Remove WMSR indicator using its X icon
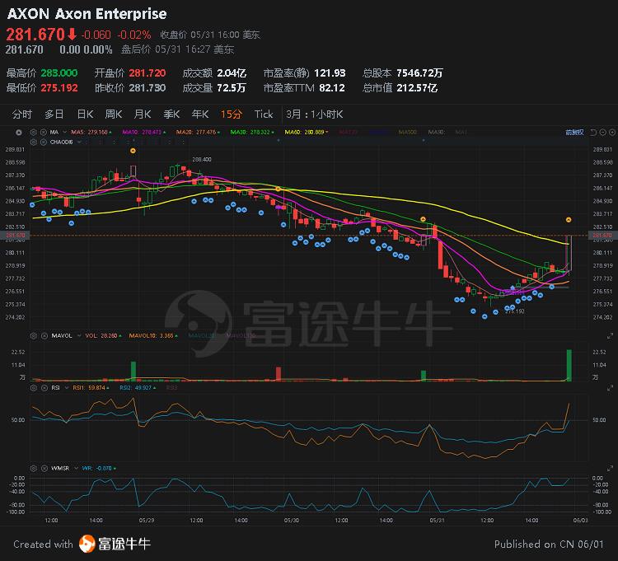The width and height of the screenshot is (618, 561). click(44, 468)
